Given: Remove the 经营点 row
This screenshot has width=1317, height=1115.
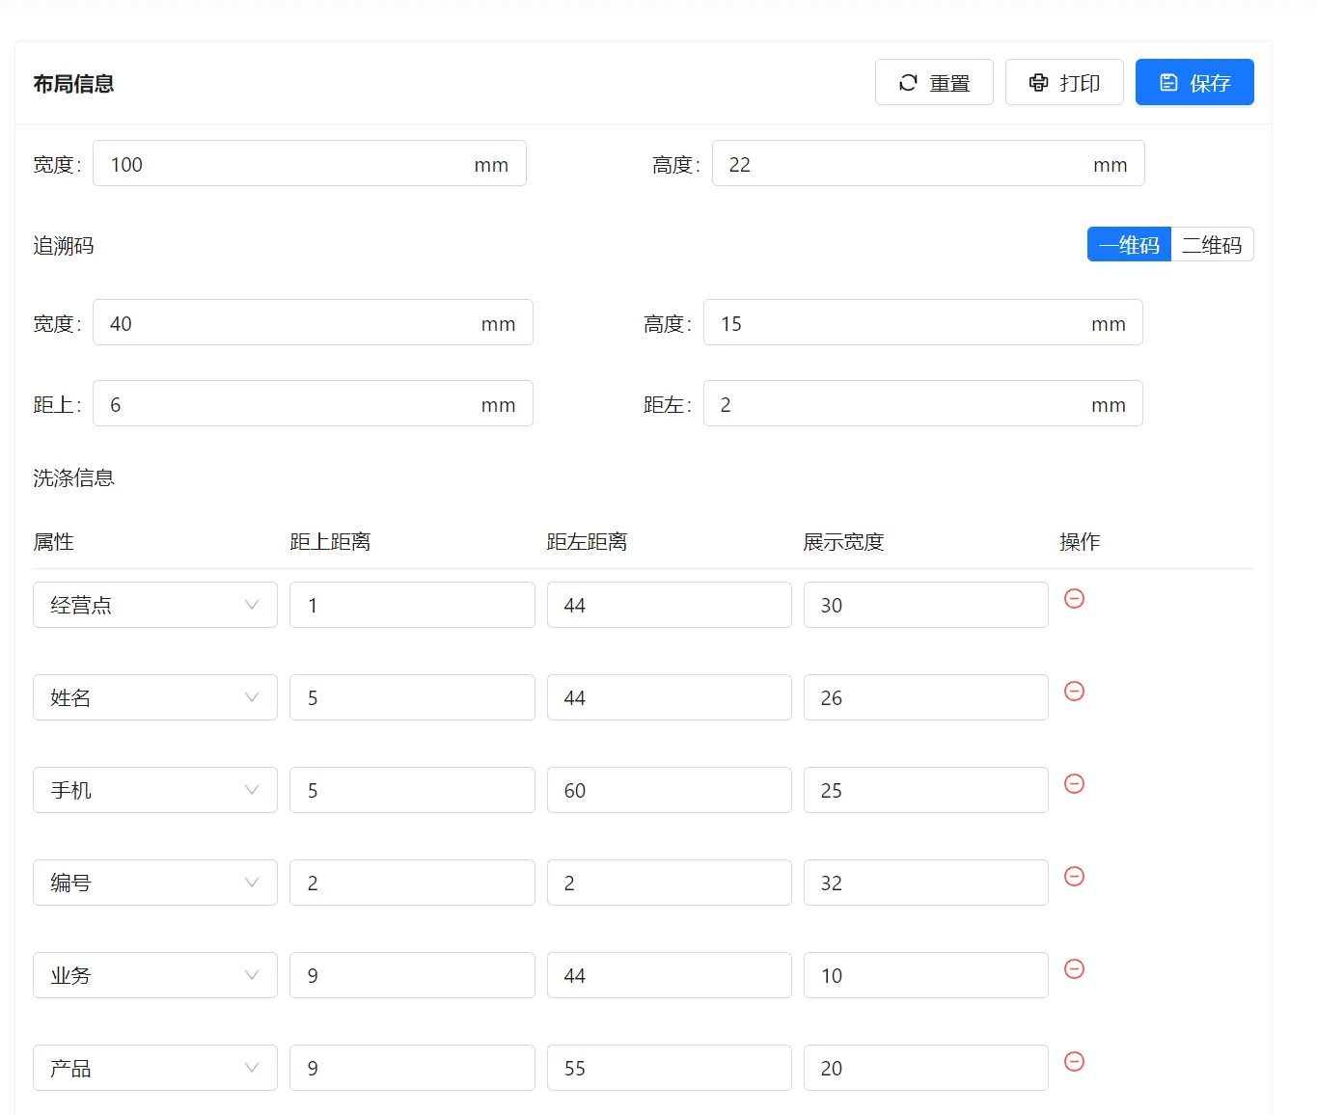Looking at the screenshot, I should (1074, 599).
